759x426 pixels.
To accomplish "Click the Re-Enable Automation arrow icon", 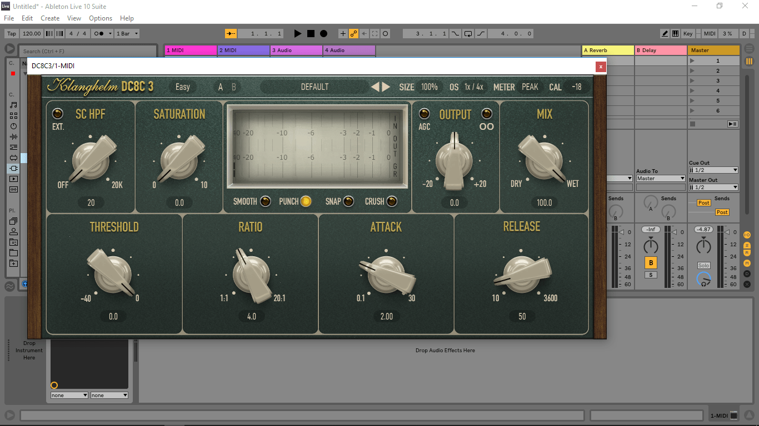I will [364, 34].
